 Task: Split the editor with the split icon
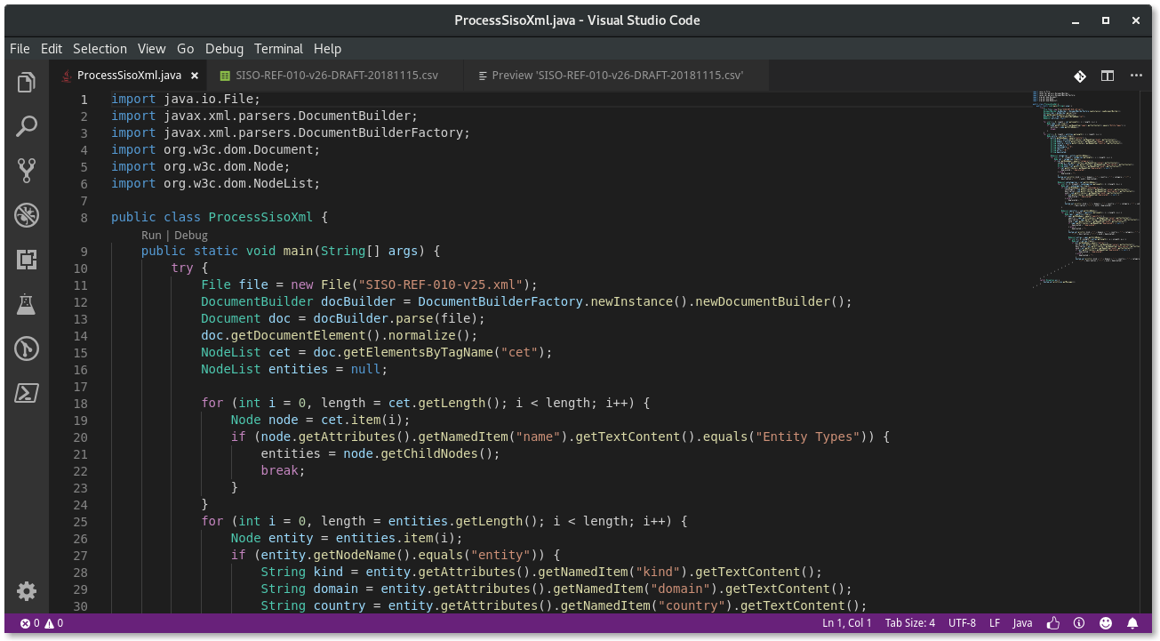click(1108, 76)
